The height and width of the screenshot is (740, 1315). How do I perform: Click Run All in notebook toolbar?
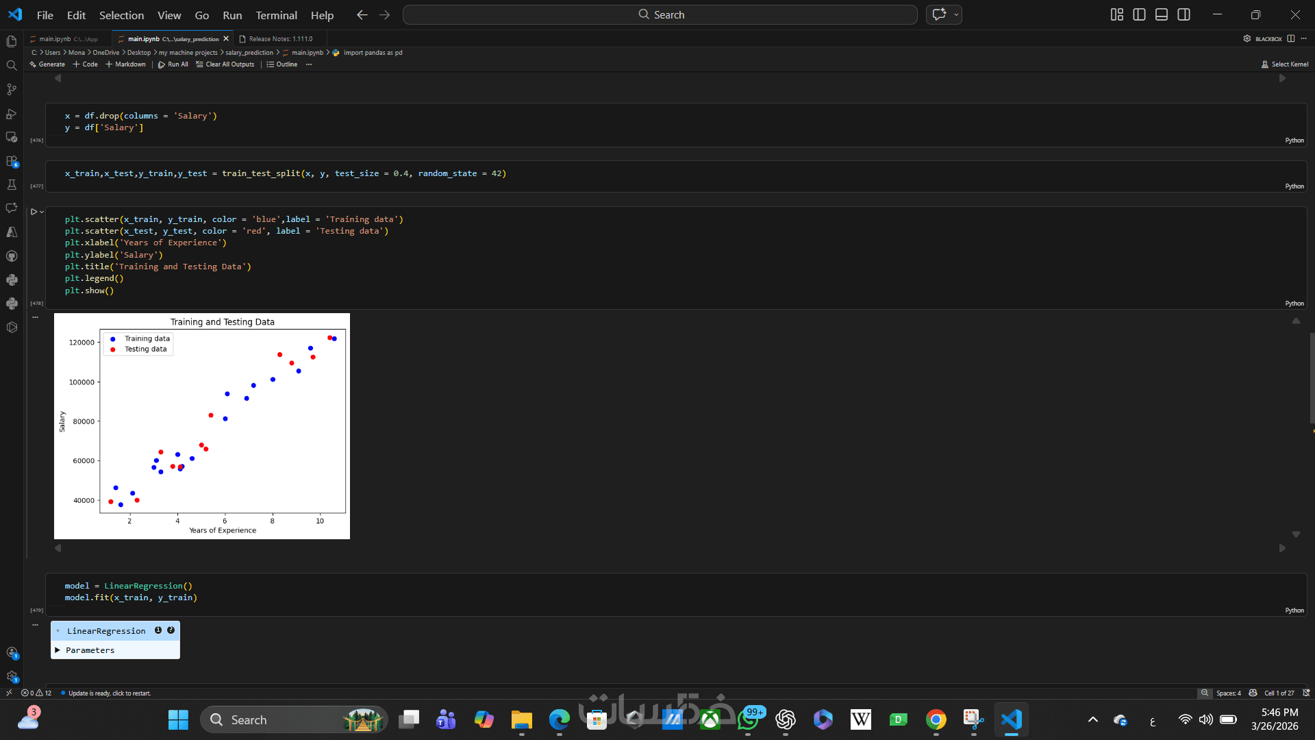173,64
